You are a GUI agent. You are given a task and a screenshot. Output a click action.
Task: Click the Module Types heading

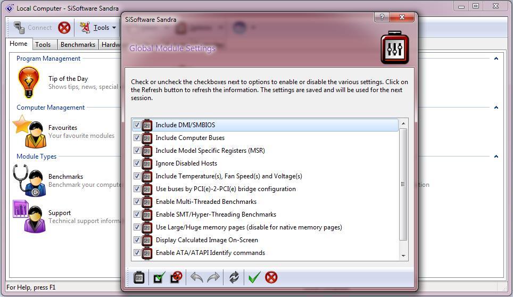36,156
